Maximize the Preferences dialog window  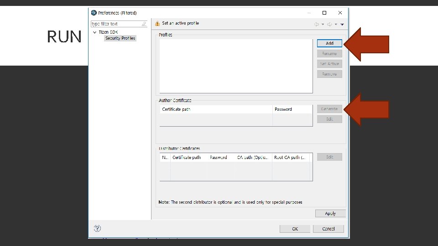pos(324,13)
